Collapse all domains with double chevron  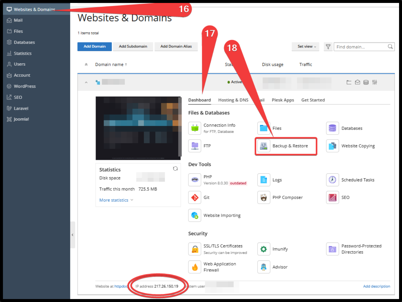(86, 64)
